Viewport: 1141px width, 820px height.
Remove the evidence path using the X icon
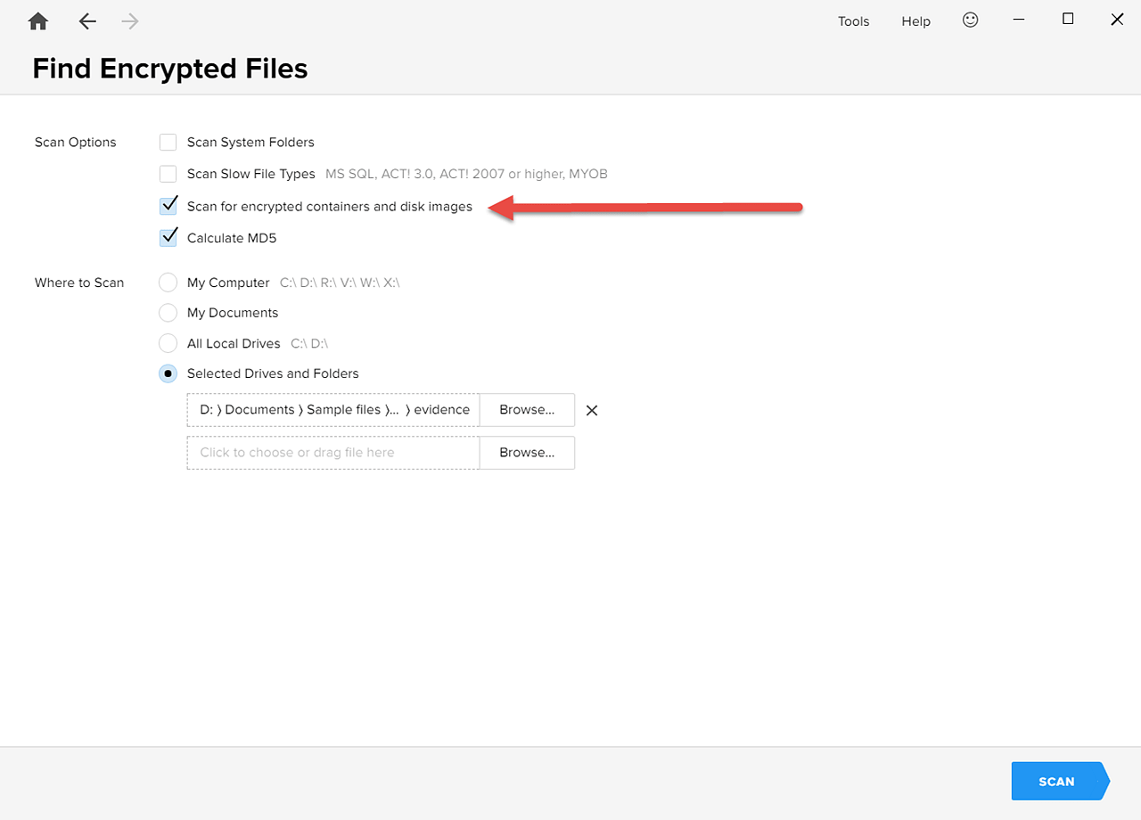(x=591, y=410)
